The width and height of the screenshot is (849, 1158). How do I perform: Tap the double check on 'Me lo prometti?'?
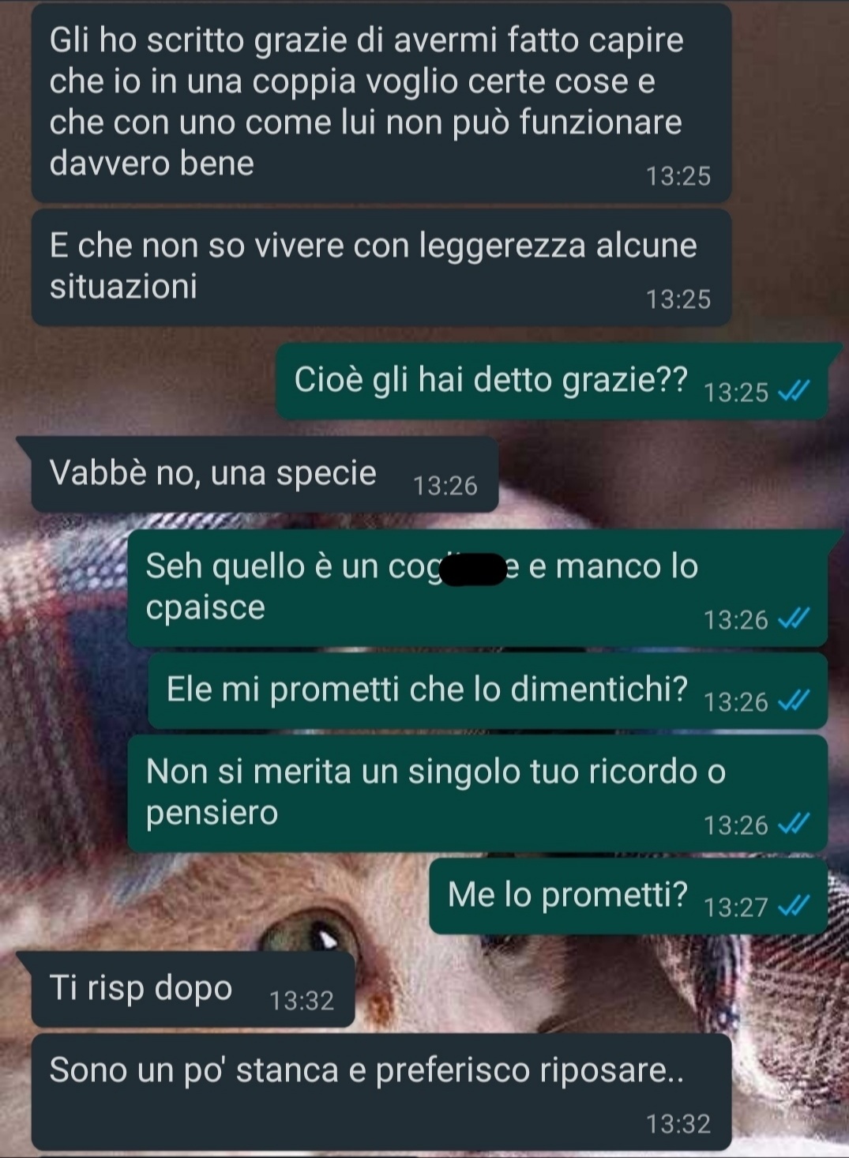point(794,905)
